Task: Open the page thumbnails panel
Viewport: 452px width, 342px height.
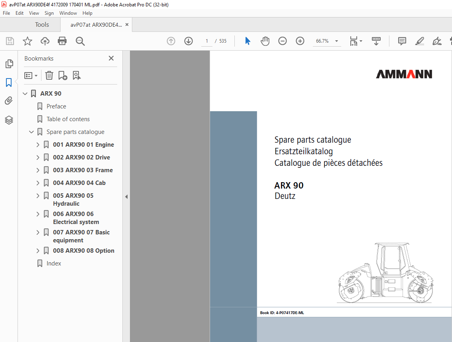Action: tap(9, 64)
